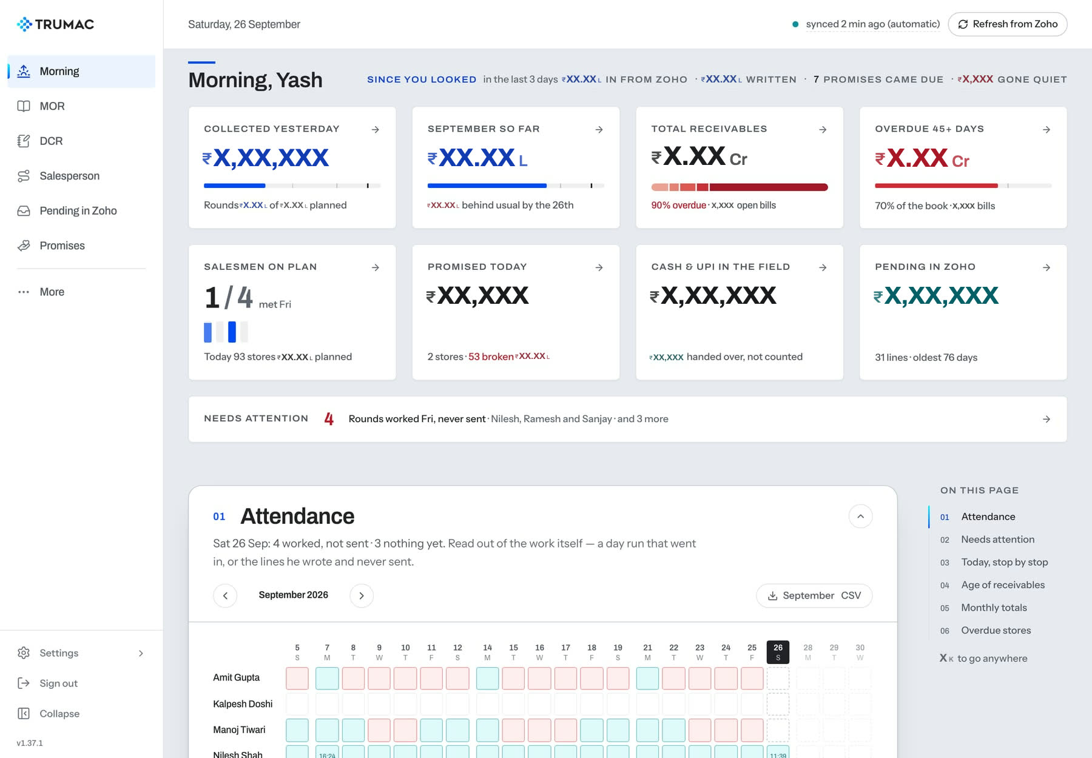Open Promises from the sidebar
The height and width of the screenshot is (758, 1092).
click(81, 246)
